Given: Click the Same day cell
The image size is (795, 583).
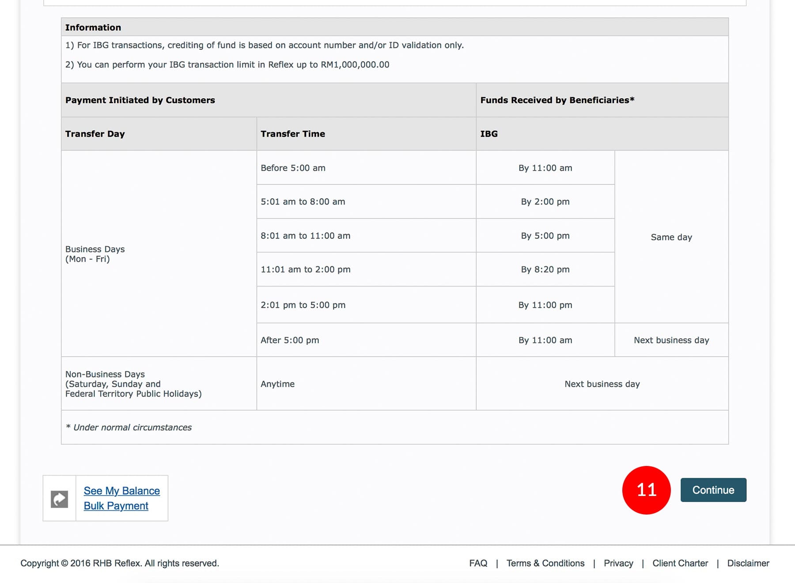Looking at the screenshot, I should pos(671,237).
